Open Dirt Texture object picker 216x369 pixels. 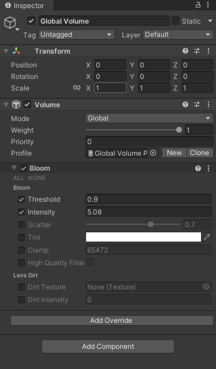(x=206, y=287)
